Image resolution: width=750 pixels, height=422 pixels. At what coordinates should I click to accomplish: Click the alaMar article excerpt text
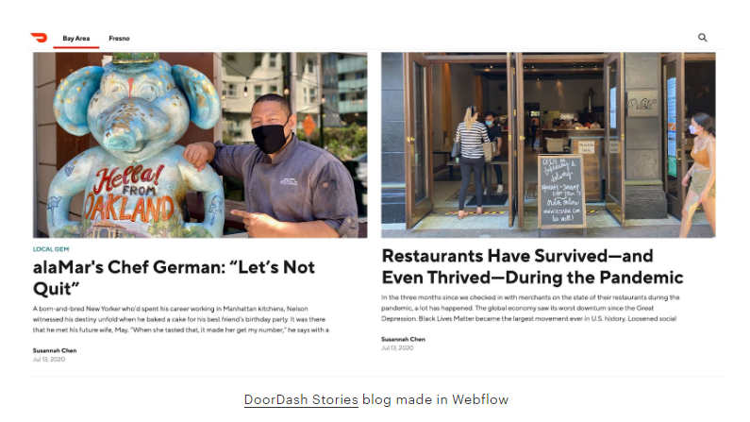(181, 319)
